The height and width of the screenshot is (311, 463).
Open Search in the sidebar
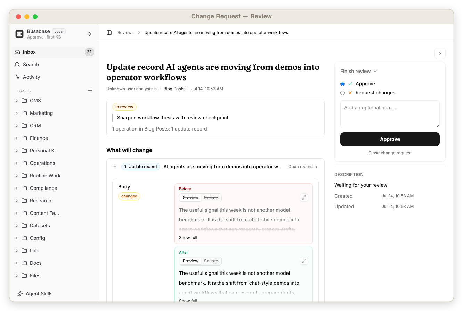pos(54,65)
